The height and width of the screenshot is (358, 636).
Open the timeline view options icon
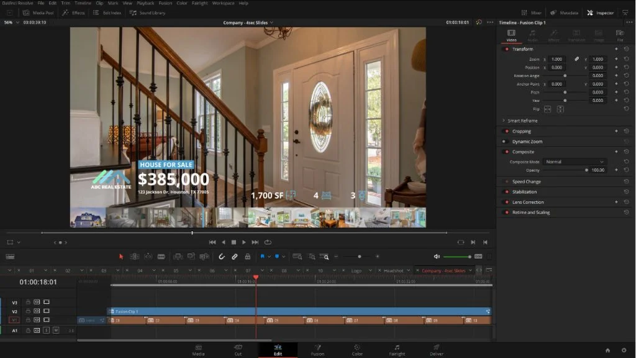click(10, 257)
